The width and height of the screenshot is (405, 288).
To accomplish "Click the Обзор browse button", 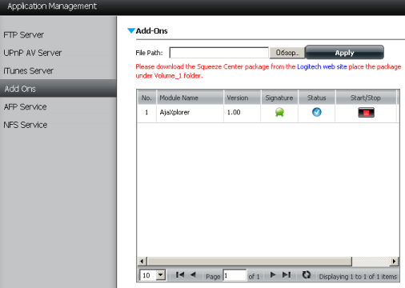I will (287, 53).
